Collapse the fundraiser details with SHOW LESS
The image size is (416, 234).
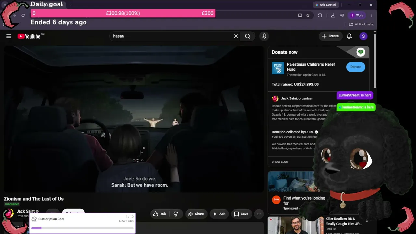pyautogui.click(x=280, y=162)
